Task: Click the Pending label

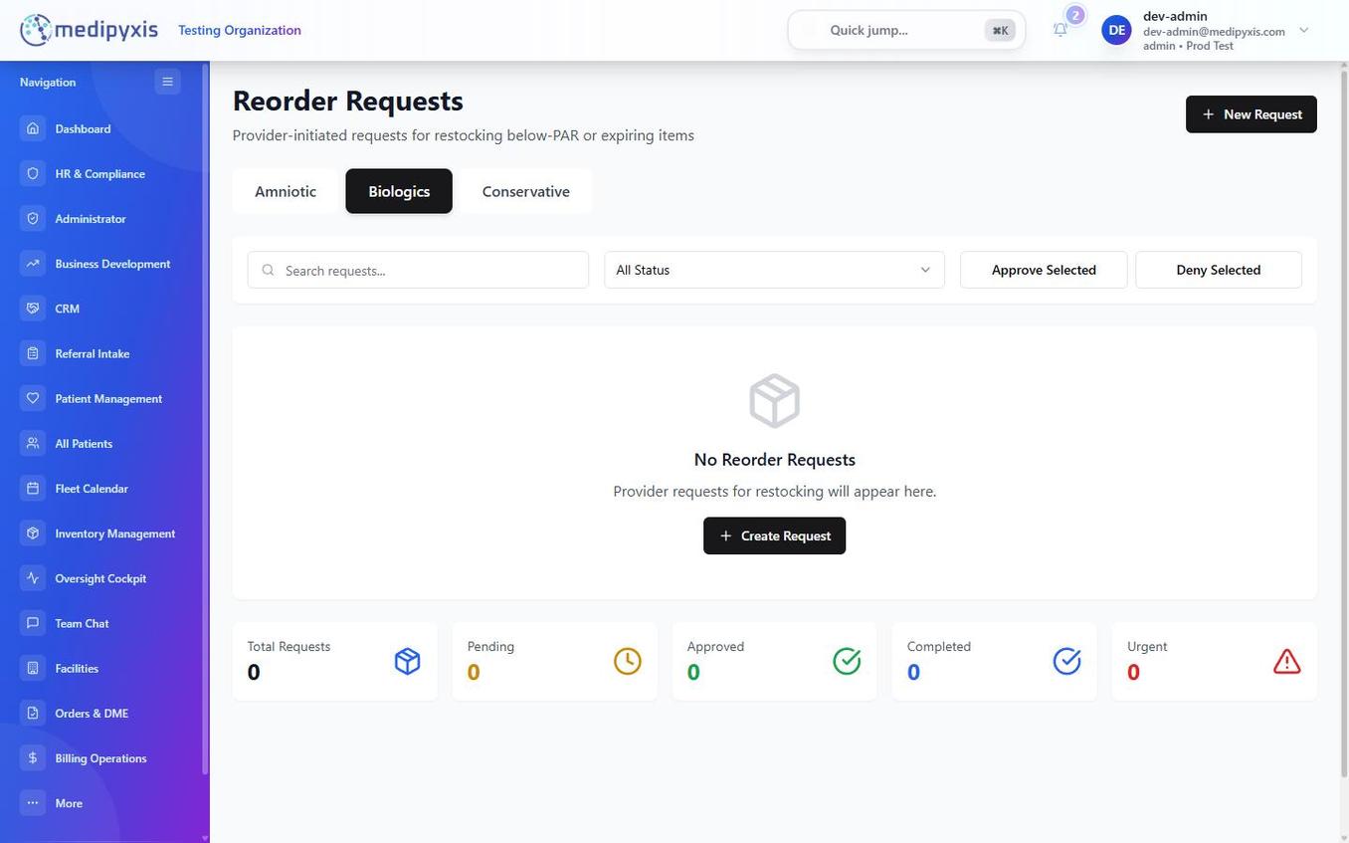Action: coord(490,646)
